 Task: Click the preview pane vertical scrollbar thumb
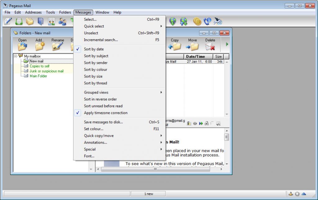coord(227,137)
